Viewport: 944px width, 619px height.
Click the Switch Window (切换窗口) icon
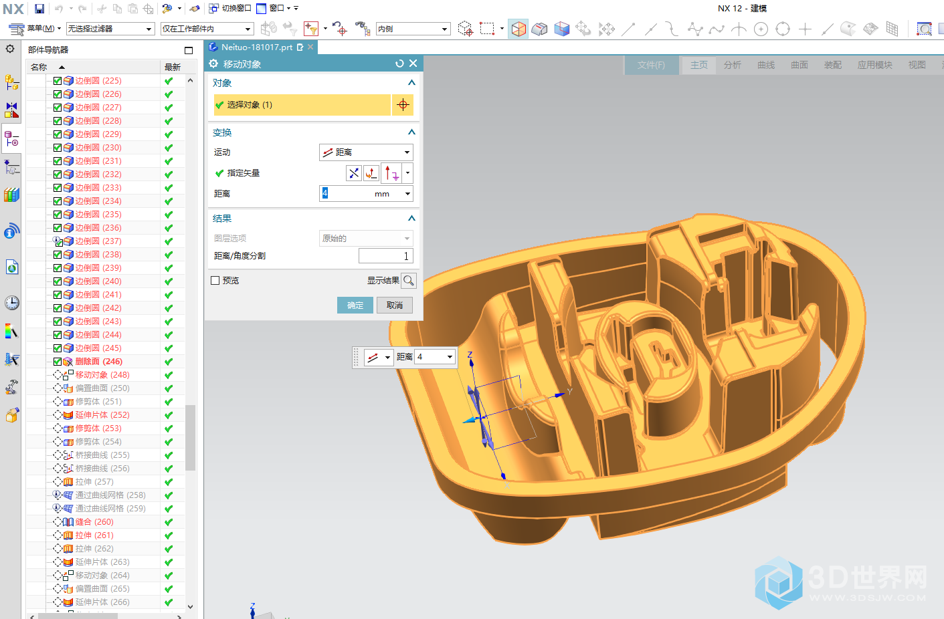pos(229,8)
